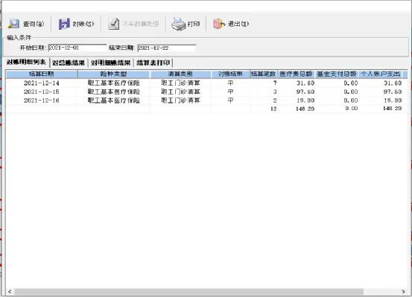
Task: Click the 个人账户支出 column header
Action: (380, 74)
